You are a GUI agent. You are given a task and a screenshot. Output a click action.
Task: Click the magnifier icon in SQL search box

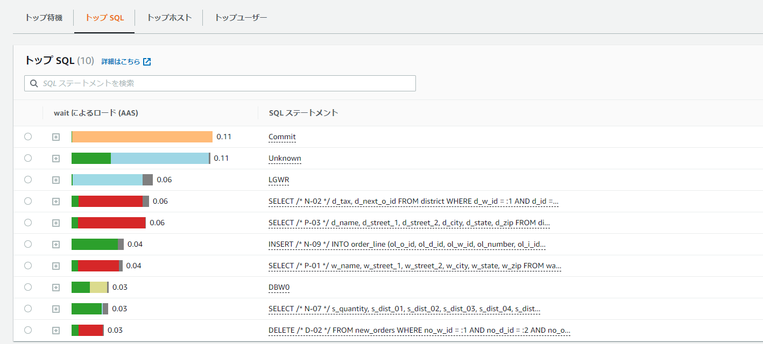(x=34, y=83)
